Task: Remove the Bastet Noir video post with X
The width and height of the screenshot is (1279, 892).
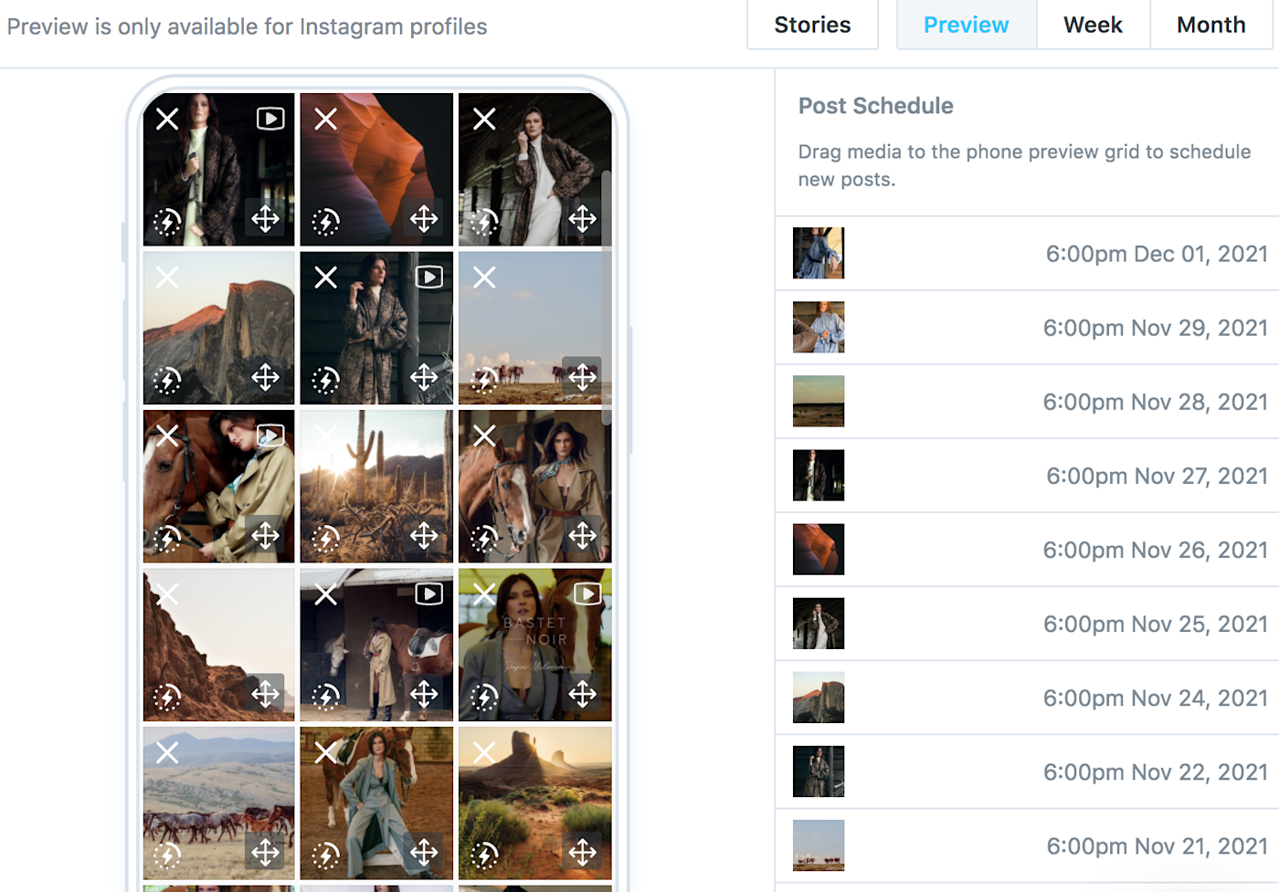Action: 484,594
